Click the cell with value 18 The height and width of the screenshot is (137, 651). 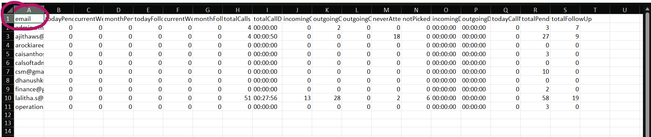[386, 36]
